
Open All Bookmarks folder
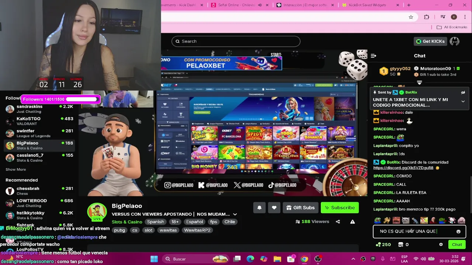(x=452, y=27)
